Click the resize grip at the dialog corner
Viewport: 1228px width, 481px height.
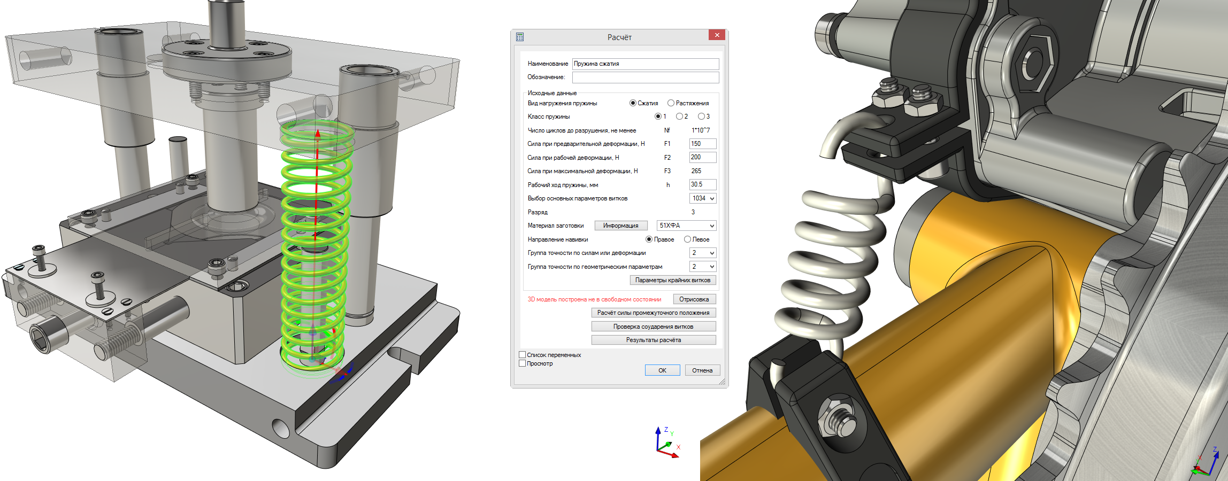(722, 382)
